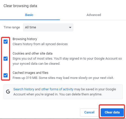Switch to the Advanced tab

(x=94, y=15)
